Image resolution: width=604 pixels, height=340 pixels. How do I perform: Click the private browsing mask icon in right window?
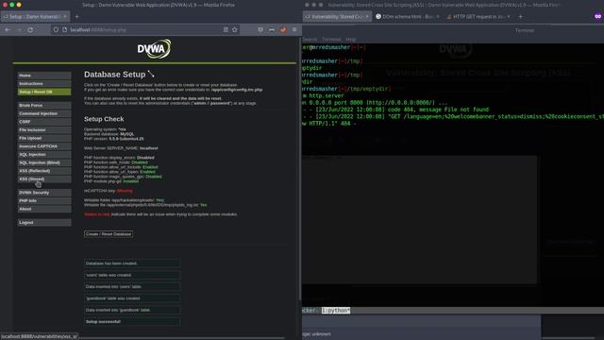tap(597, 17)
